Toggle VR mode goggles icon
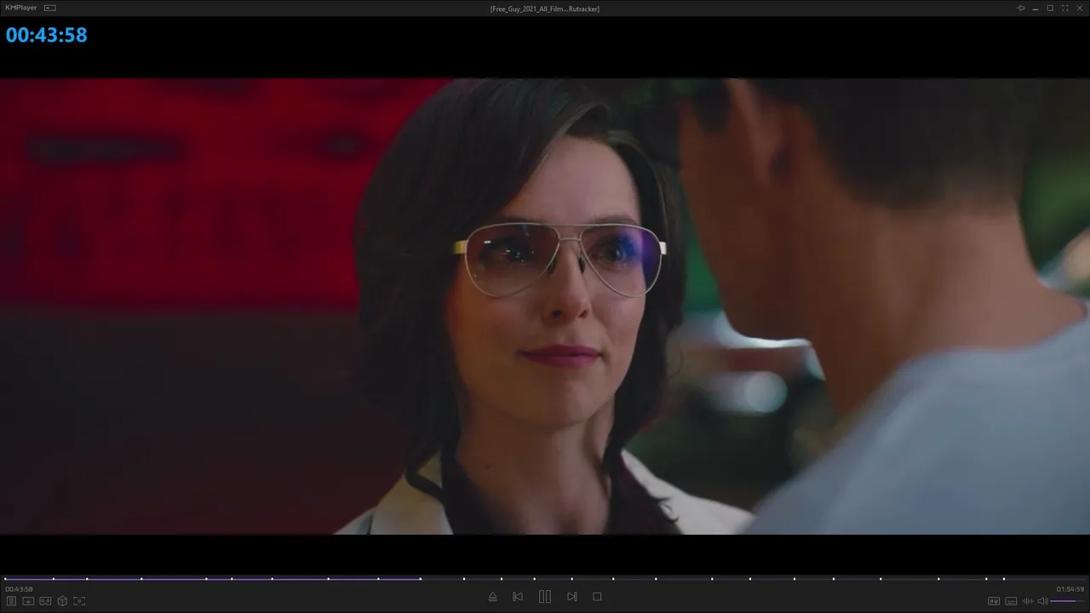The height and width of the screenshot is (613, 1090). pos(45,601)
